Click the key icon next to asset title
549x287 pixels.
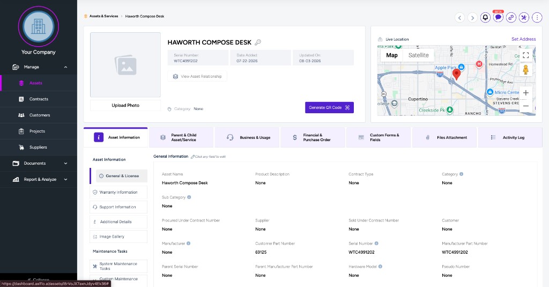point(258,42)
